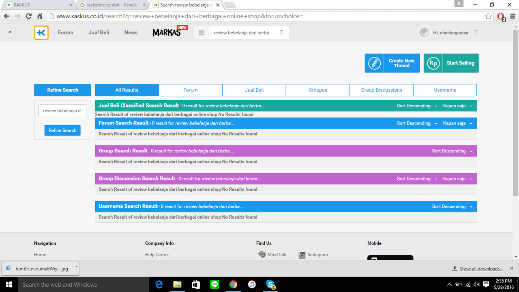This screenshot has width=519, height=292.
Task: Click the Instagram icon in footer
Action: pos(302,255)
